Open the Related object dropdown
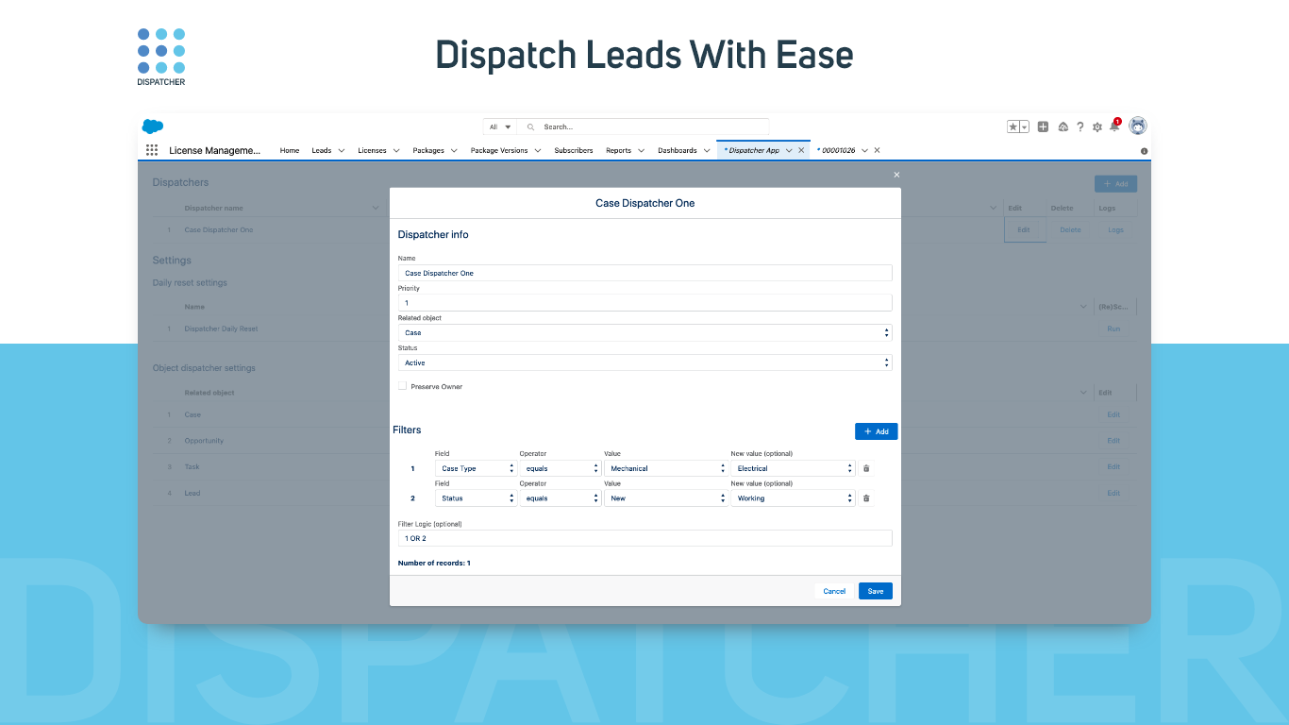This screenshot has width=1289, height=725. (644, 333)
